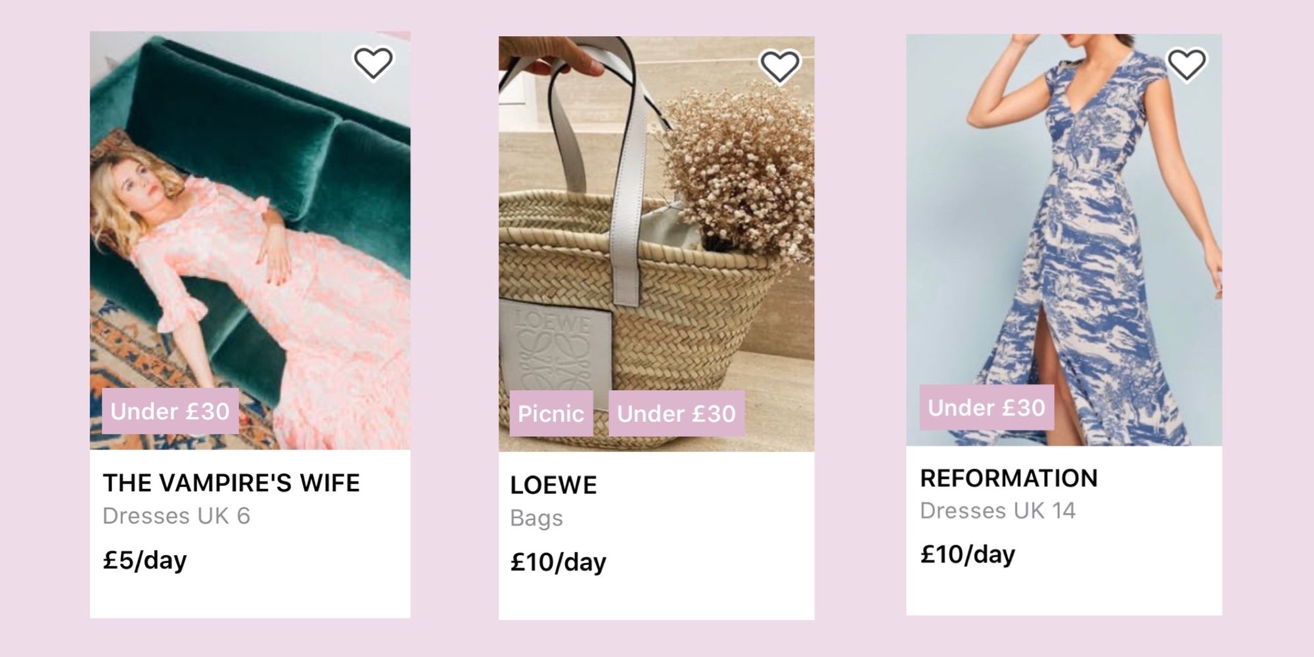Open the pink dress on sofa photo
This screenshot has width=1314, height=657.
(250, 240)
